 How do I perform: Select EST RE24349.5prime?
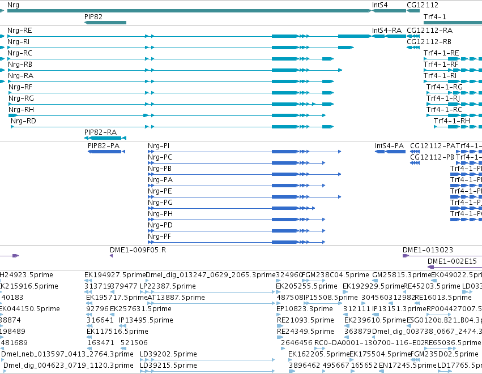click(x=305, y=332)
